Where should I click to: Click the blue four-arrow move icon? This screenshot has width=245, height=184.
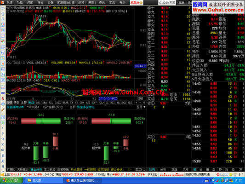click(x=3, y=104)
